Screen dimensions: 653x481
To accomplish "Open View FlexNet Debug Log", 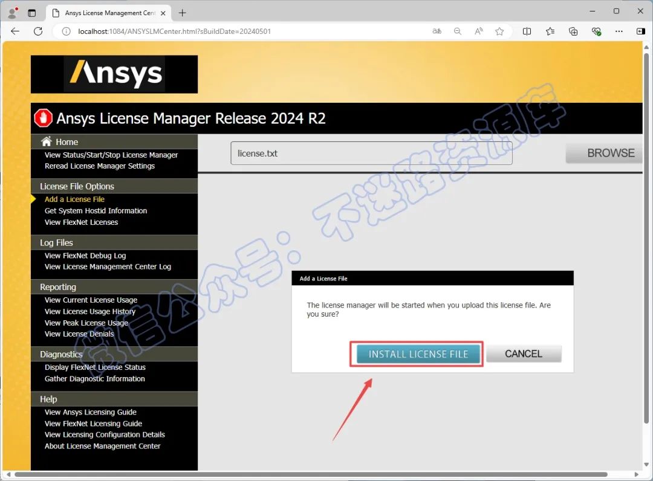I will tap(85, 256).
